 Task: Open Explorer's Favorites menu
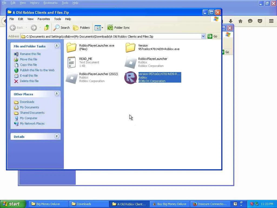[44, 19]
